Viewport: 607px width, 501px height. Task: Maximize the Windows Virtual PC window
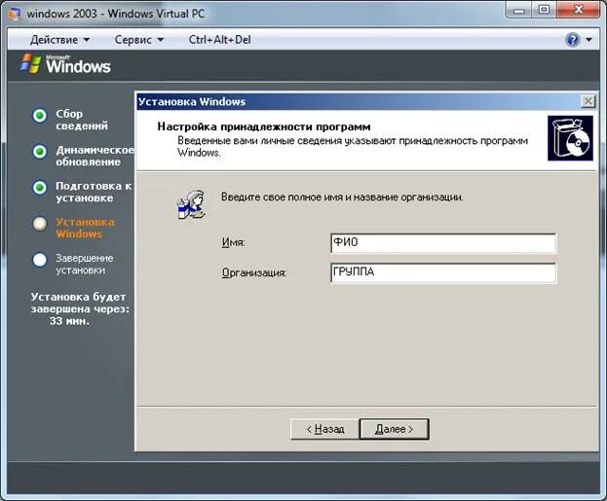tap(544, 10)
